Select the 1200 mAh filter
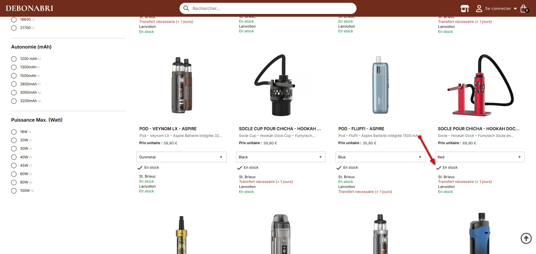This screenshot has width=536, height=254. [14, 59]
